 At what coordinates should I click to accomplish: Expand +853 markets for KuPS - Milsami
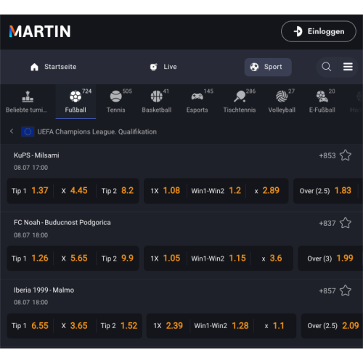click(x=327, y=155)
